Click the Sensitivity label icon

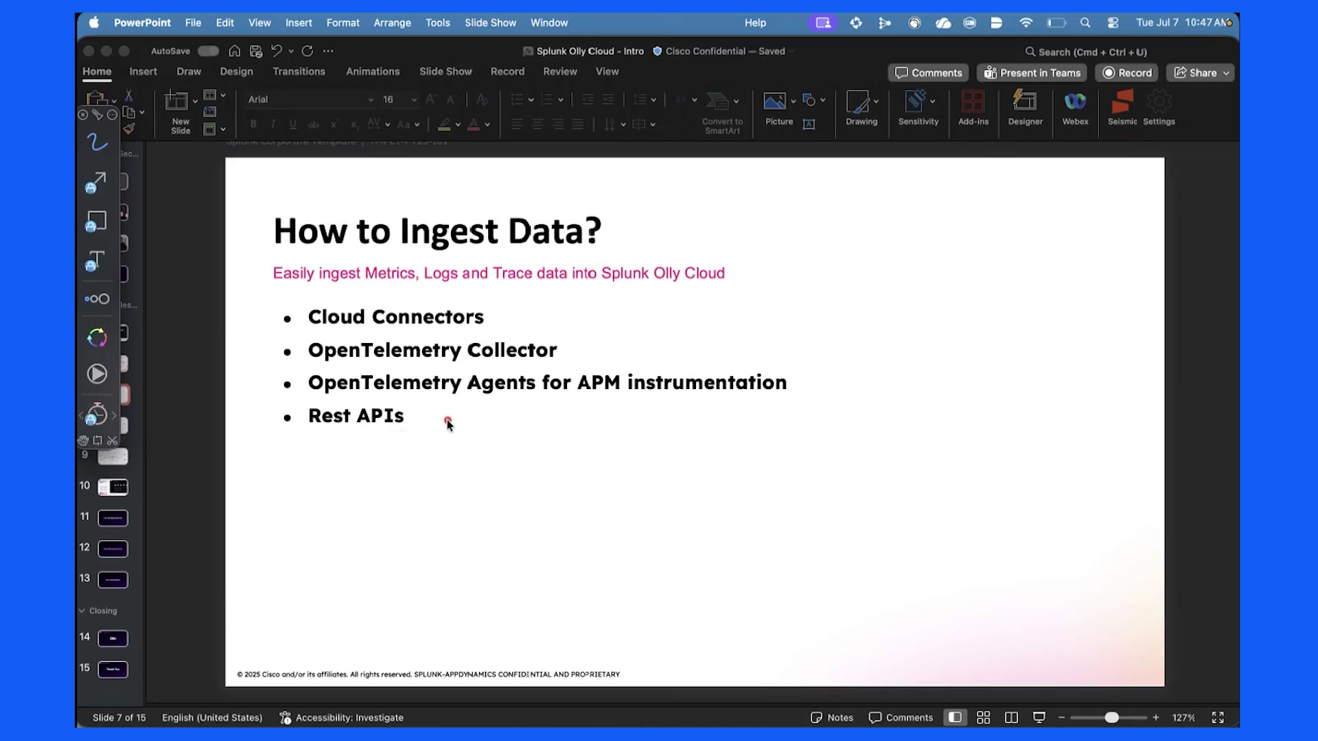918,102
